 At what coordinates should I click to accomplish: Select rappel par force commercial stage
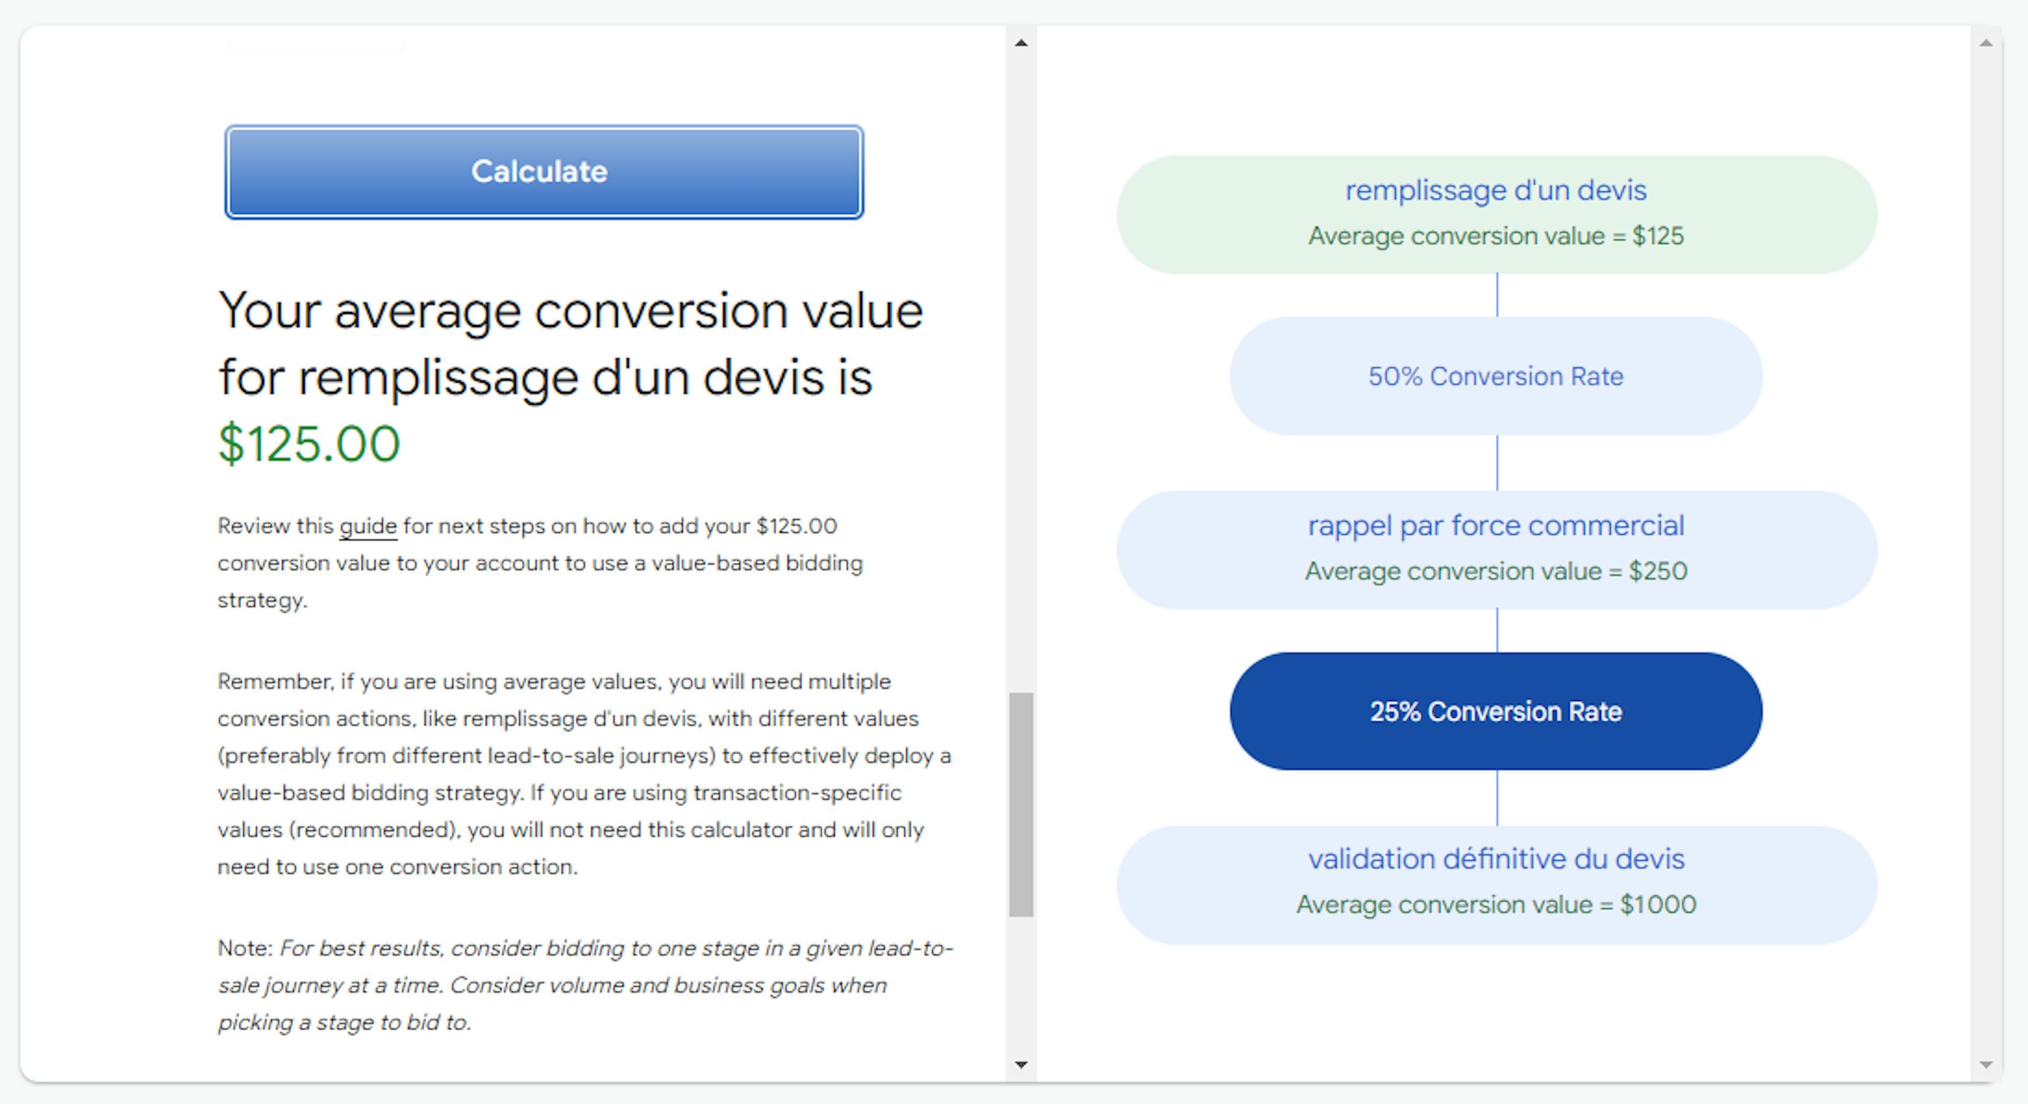[x=1495, y=526]
